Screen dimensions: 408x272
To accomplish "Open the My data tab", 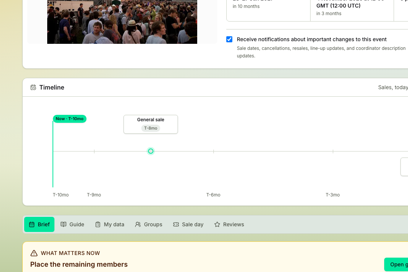I will 110,224.
